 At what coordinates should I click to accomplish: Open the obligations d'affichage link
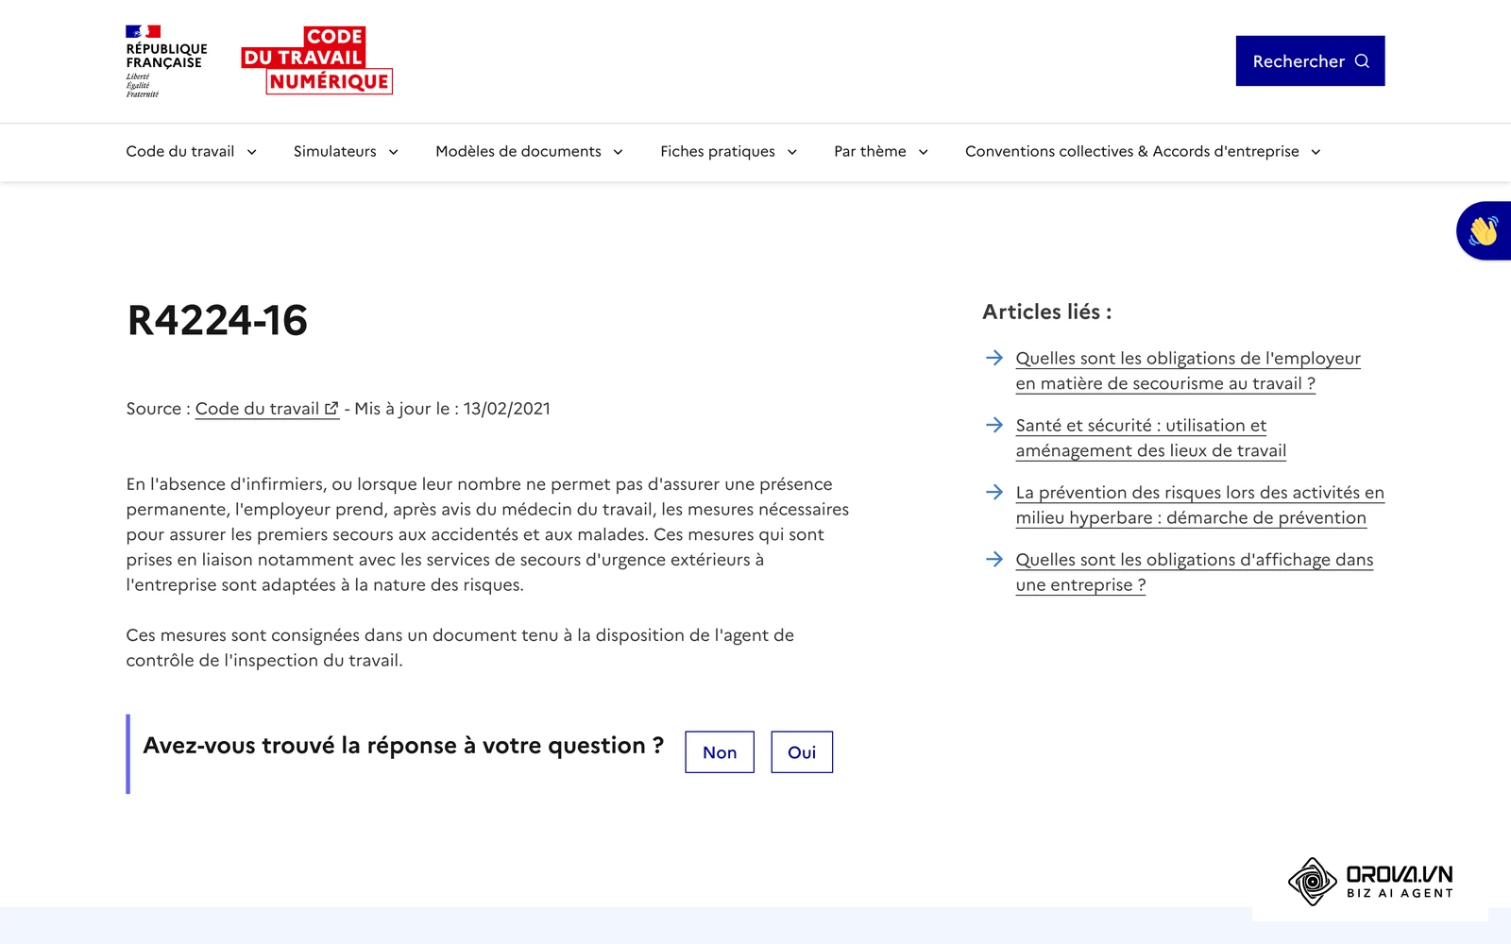point(1195,572)
